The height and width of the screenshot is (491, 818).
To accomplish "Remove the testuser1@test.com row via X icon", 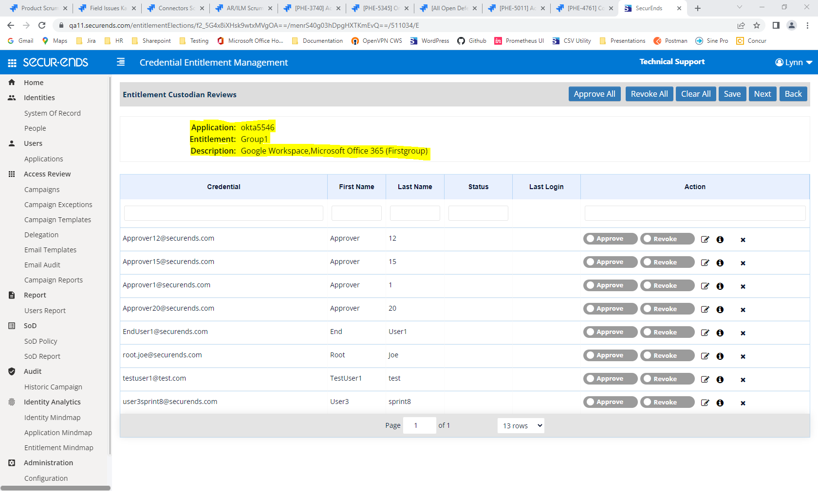I will 743,379.
